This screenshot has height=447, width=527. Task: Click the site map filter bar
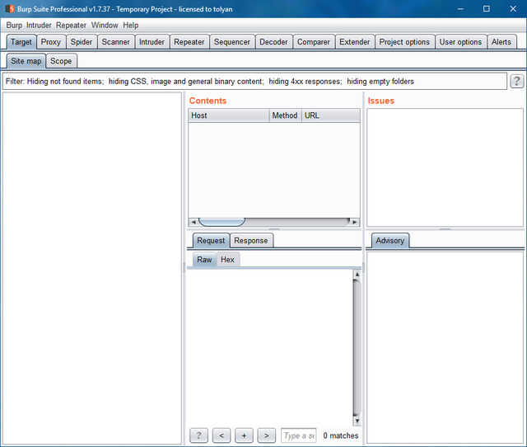[x=255, y=82]
